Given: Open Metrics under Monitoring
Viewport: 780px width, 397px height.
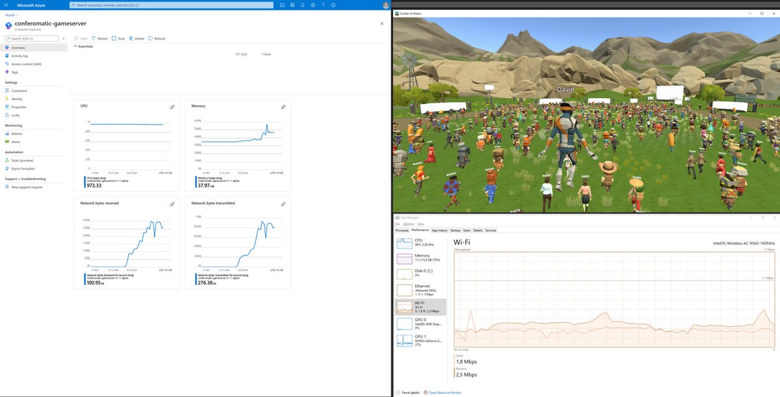Looking at the screenshot, I should [34, 133].
